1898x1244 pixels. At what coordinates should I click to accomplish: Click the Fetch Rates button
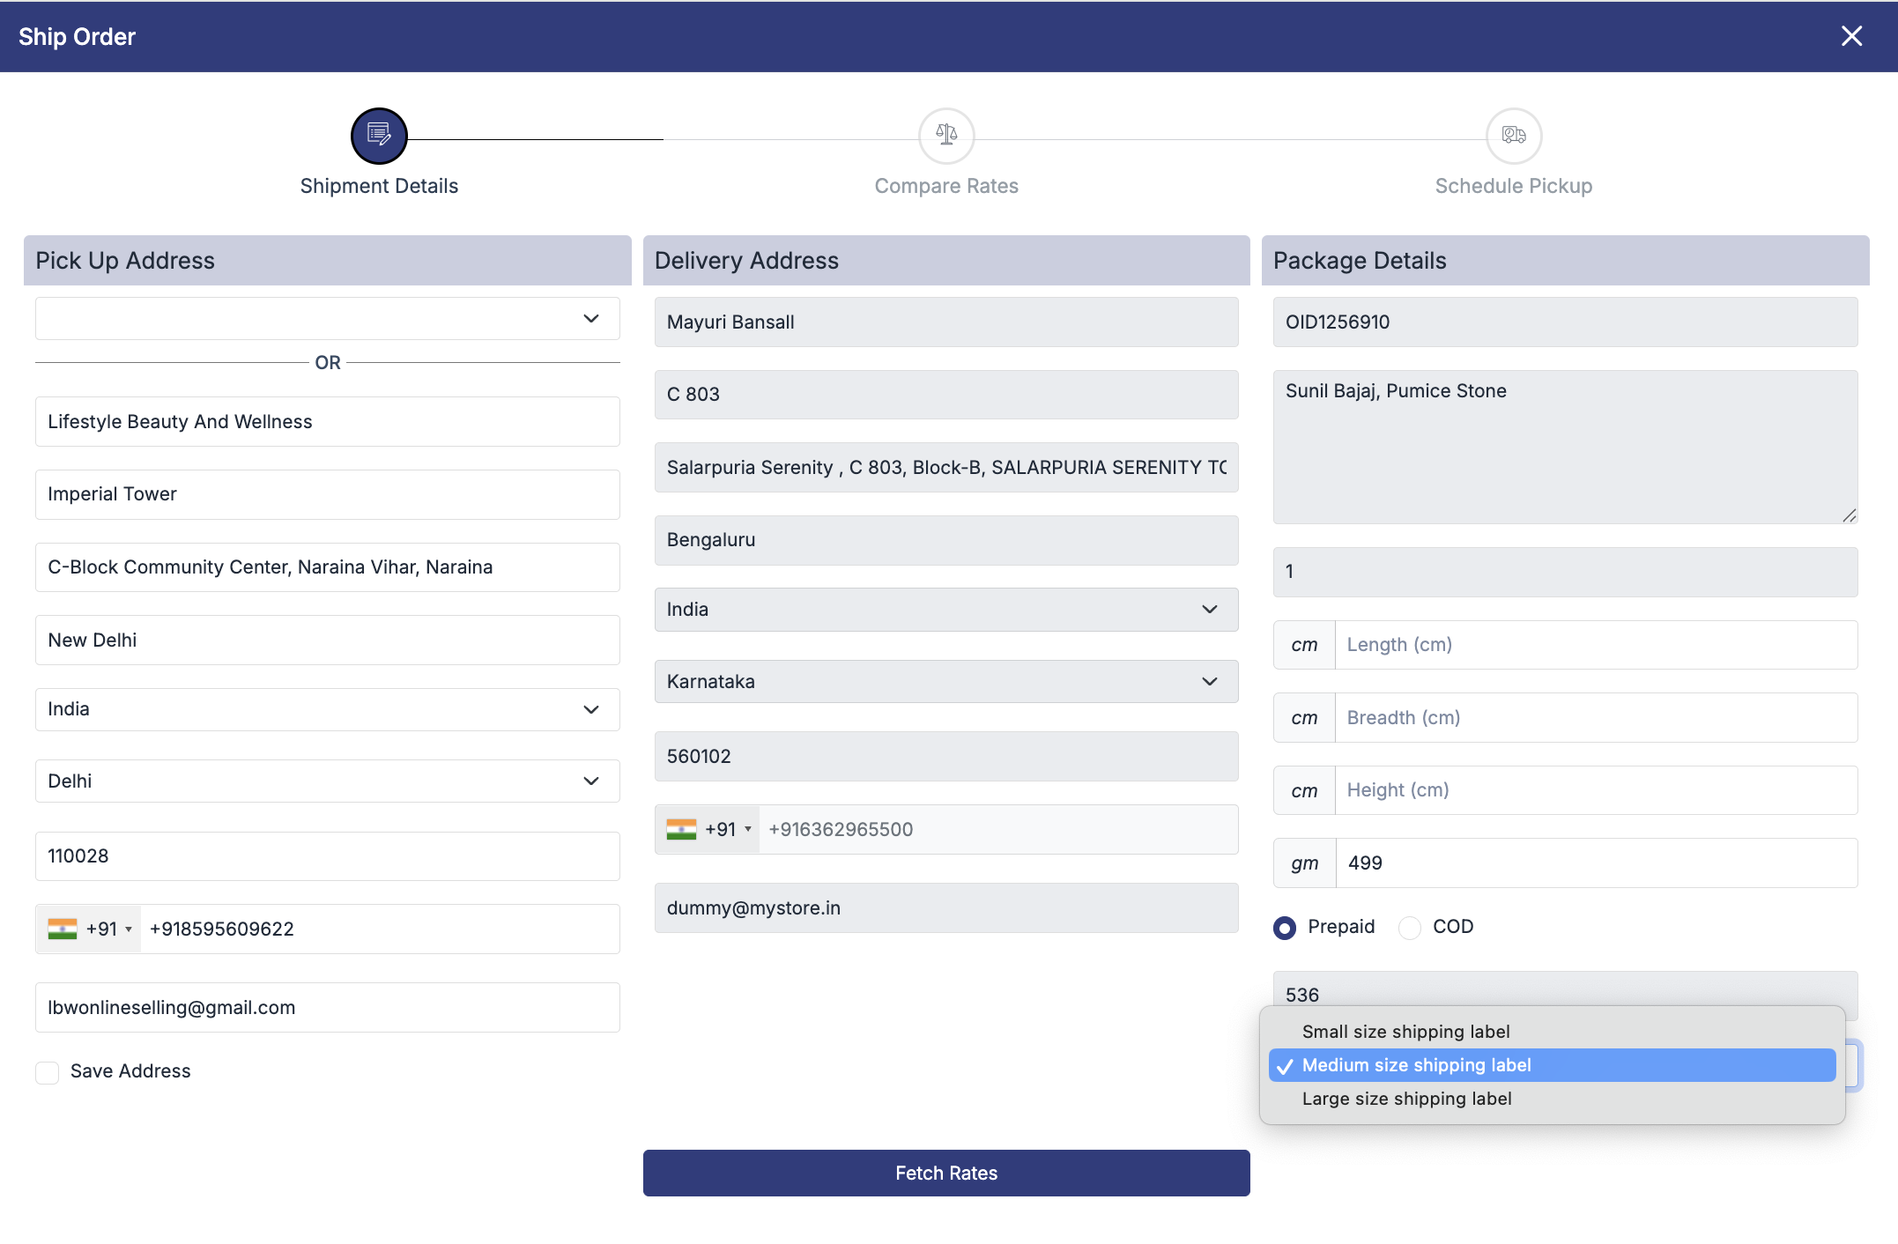click(945, 1174)
